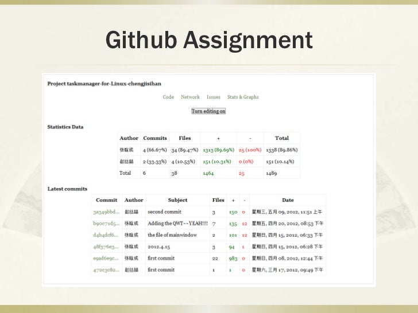The height and width of the screenshot is (313, 418).
Task: Click the Total column header in statistics table
Action: 282,138
